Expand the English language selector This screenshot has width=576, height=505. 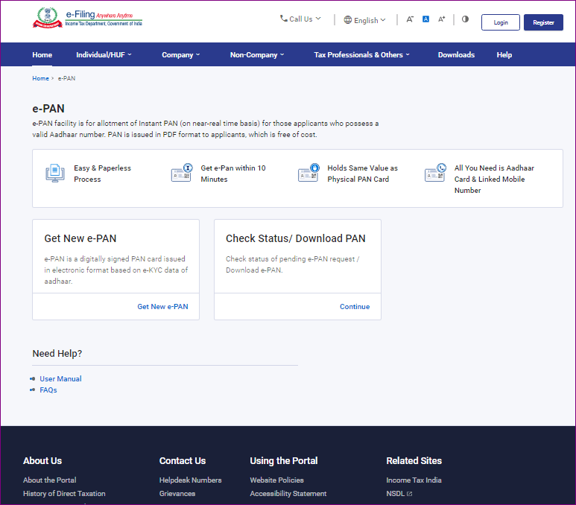[x=365, y=20]
